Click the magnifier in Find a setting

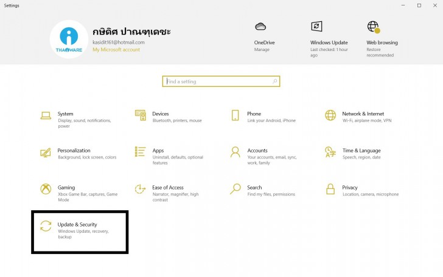(x=274, y=81)
